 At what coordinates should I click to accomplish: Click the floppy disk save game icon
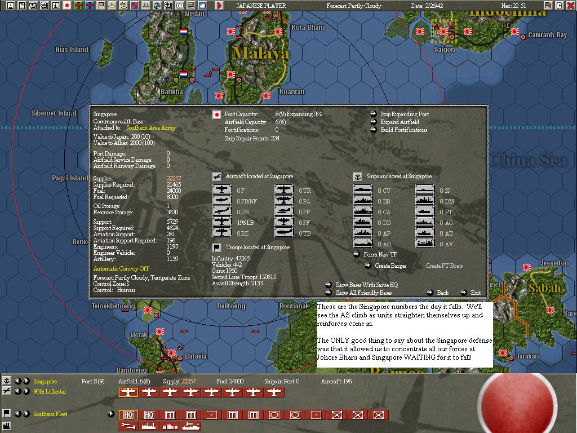[10, 6]
